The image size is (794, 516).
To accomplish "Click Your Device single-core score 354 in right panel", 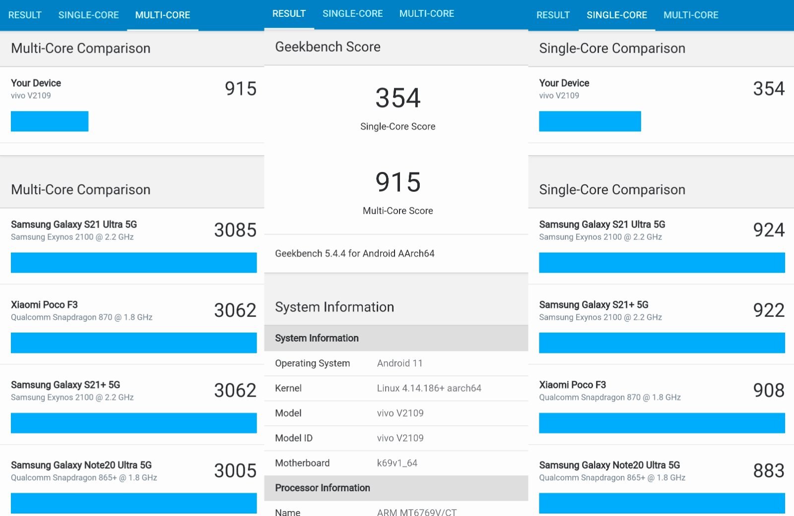I will pyautogui.click(x=769, y=89).
